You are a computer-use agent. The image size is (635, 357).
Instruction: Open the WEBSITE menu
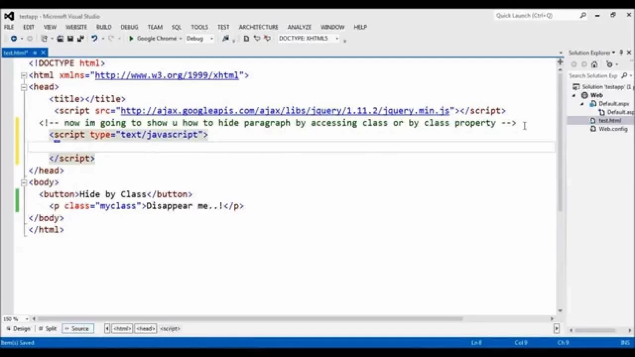[x=76, y=27]
